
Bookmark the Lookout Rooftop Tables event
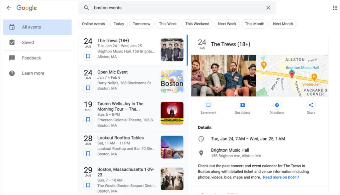[x=88, y=153]
